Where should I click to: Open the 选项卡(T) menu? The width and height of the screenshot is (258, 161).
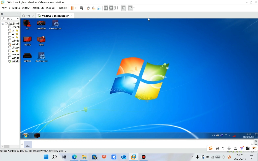[x=51, y=8]
